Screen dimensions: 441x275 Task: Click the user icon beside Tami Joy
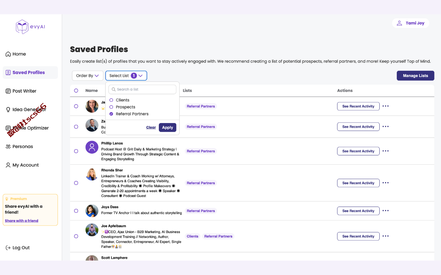(x=399, y=23)
